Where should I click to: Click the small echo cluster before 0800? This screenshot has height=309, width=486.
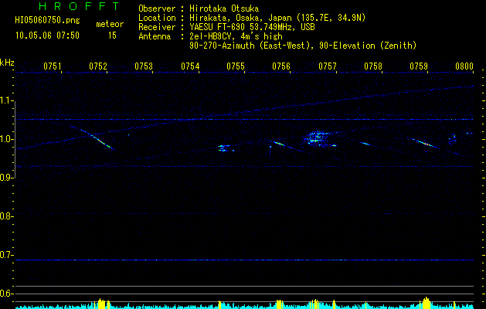(453, 139)
